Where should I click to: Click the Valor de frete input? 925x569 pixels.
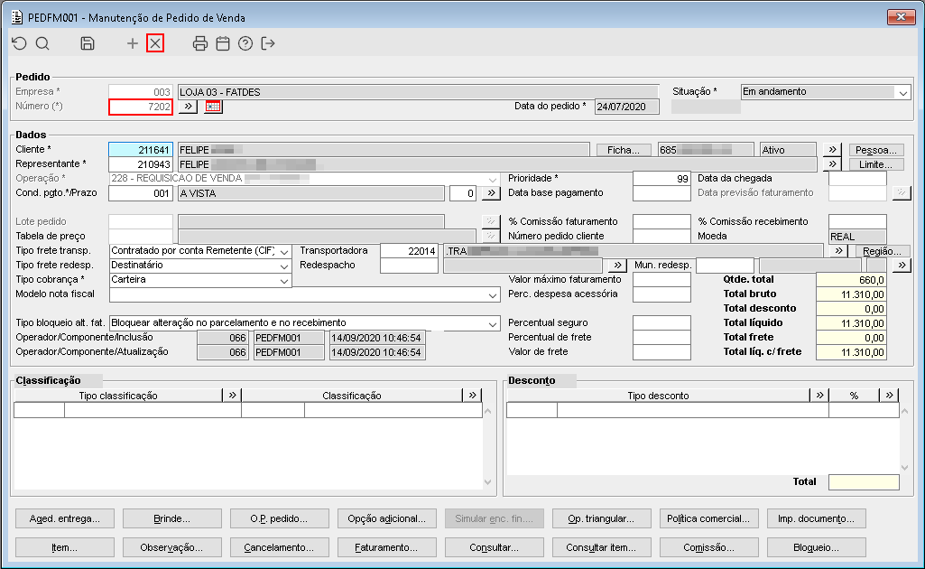tap(661, 352)
